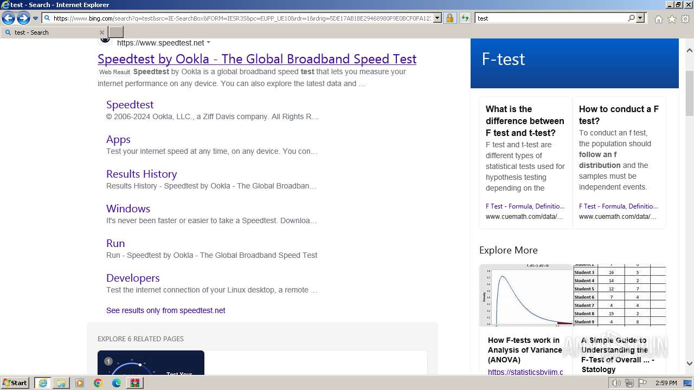Close the 'test - Search' tab

pos(101,32)
